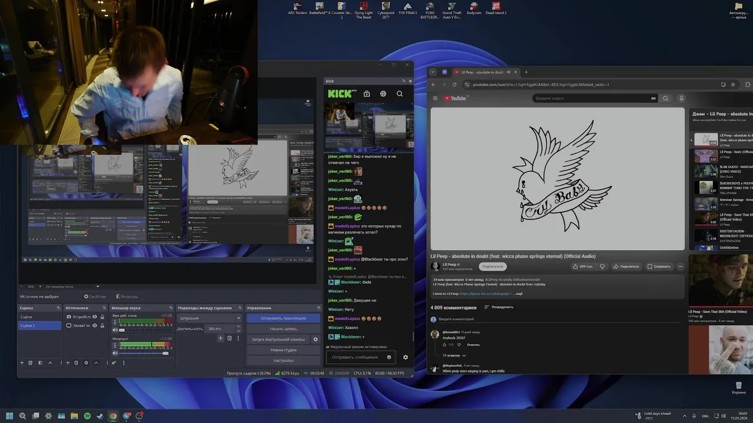Open emoji picker in Kick message box
This screenshot has width=753, height=423.
[389, 357]
